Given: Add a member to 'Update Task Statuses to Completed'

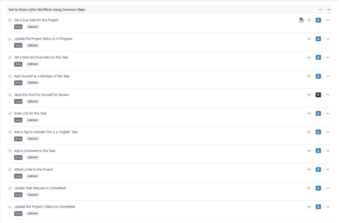Looking at the screenshot, I should click(x=309, y=189).
